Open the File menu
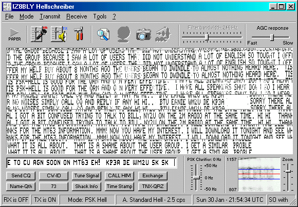Image resolution: width=298 pixels, height=207 pixels. pyautogui.click(x=9, y=16)
